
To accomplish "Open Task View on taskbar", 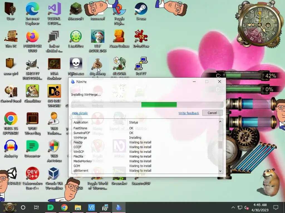I will point(36,207).
